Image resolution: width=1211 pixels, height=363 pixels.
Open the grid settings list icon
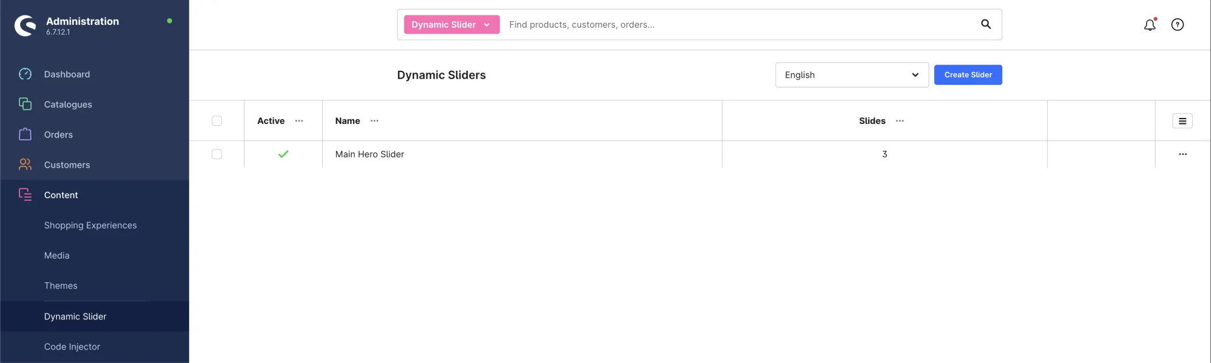pyautogui.click(x=1183, y=121)
